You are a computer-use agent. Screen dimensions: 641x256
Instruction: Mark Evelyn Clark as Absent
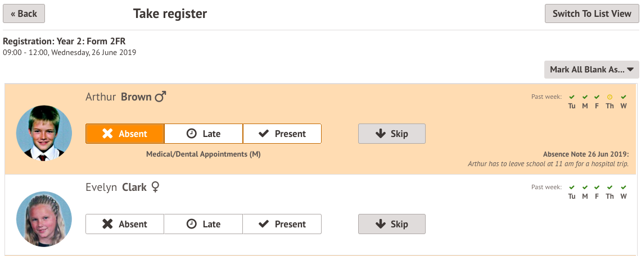point(125,224)
